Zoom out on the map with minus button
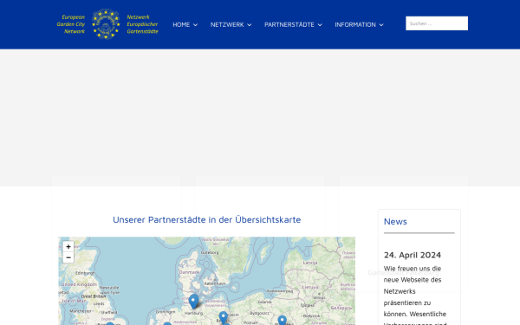Viewport: 520px width, 325px height. (68, 257)
